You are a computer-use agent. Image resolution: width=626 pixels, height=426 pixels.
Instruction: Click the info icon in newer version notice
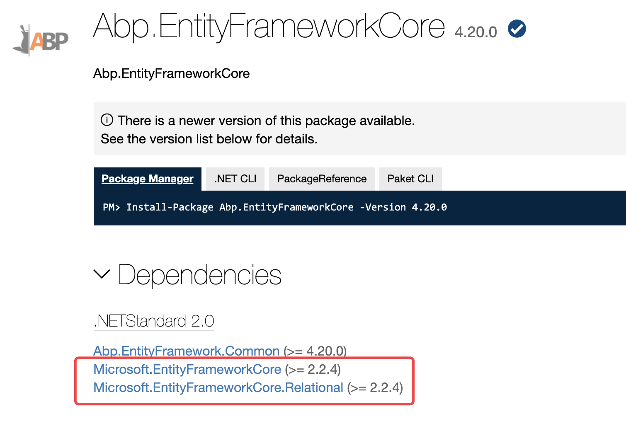click(107, 120)
